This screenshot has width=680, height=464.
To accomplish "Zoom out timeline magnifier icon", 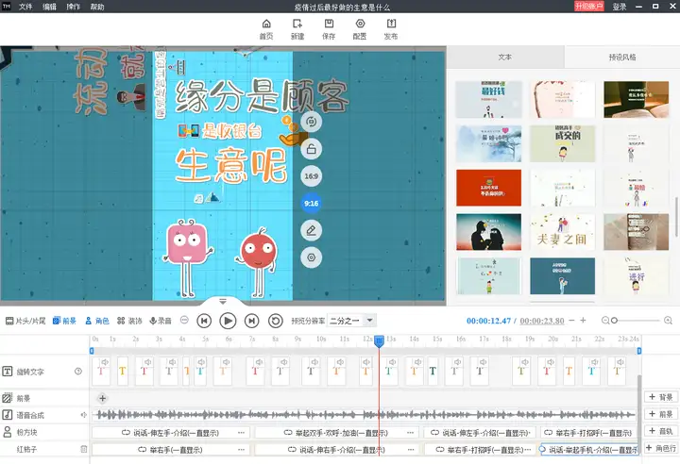I will tap(605, 321).
